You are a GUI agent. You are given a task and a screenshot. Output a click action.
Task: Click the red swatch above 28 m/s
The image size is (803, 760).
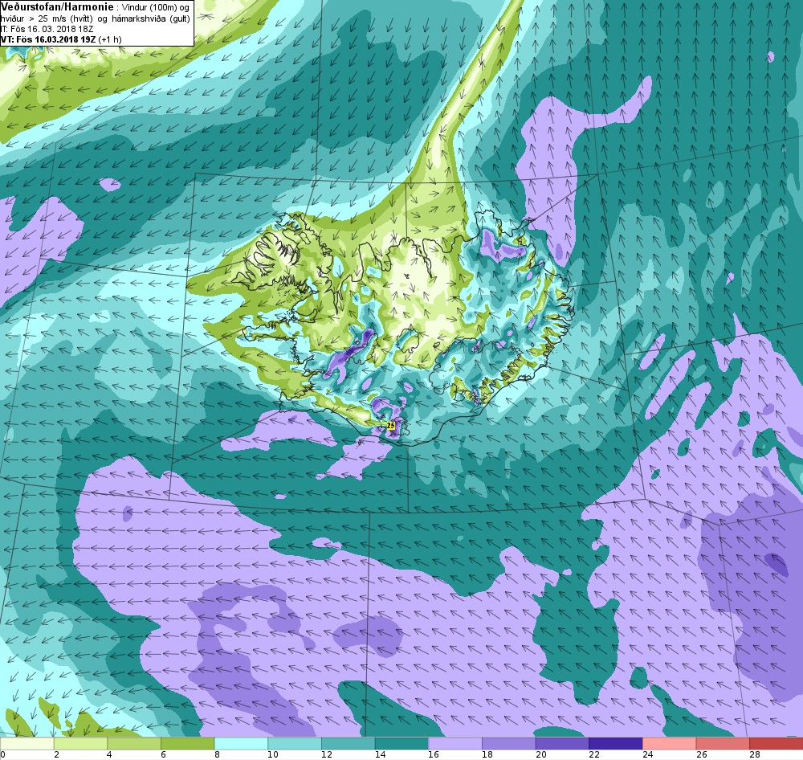tap(777, 743)
